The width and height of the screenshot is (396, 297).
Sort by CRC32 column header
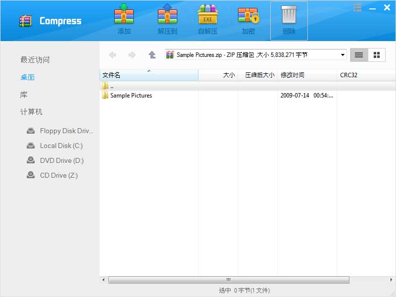tap(366, 75)
